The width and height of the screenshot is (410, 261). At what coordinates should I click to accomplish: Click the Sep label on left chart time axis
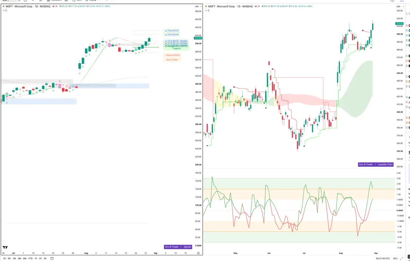point(155,253)
